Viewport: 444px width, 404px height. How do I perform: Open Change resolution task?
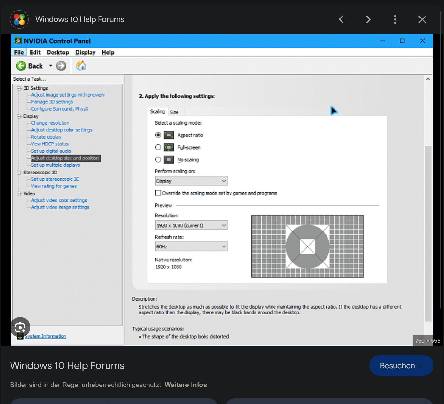[x=50, y=123]
